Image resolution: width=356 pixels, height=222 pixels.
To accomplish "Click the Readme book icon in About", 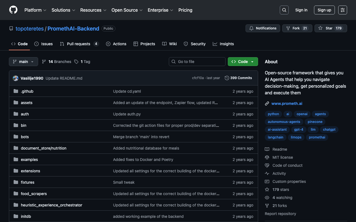I will 267,149.
